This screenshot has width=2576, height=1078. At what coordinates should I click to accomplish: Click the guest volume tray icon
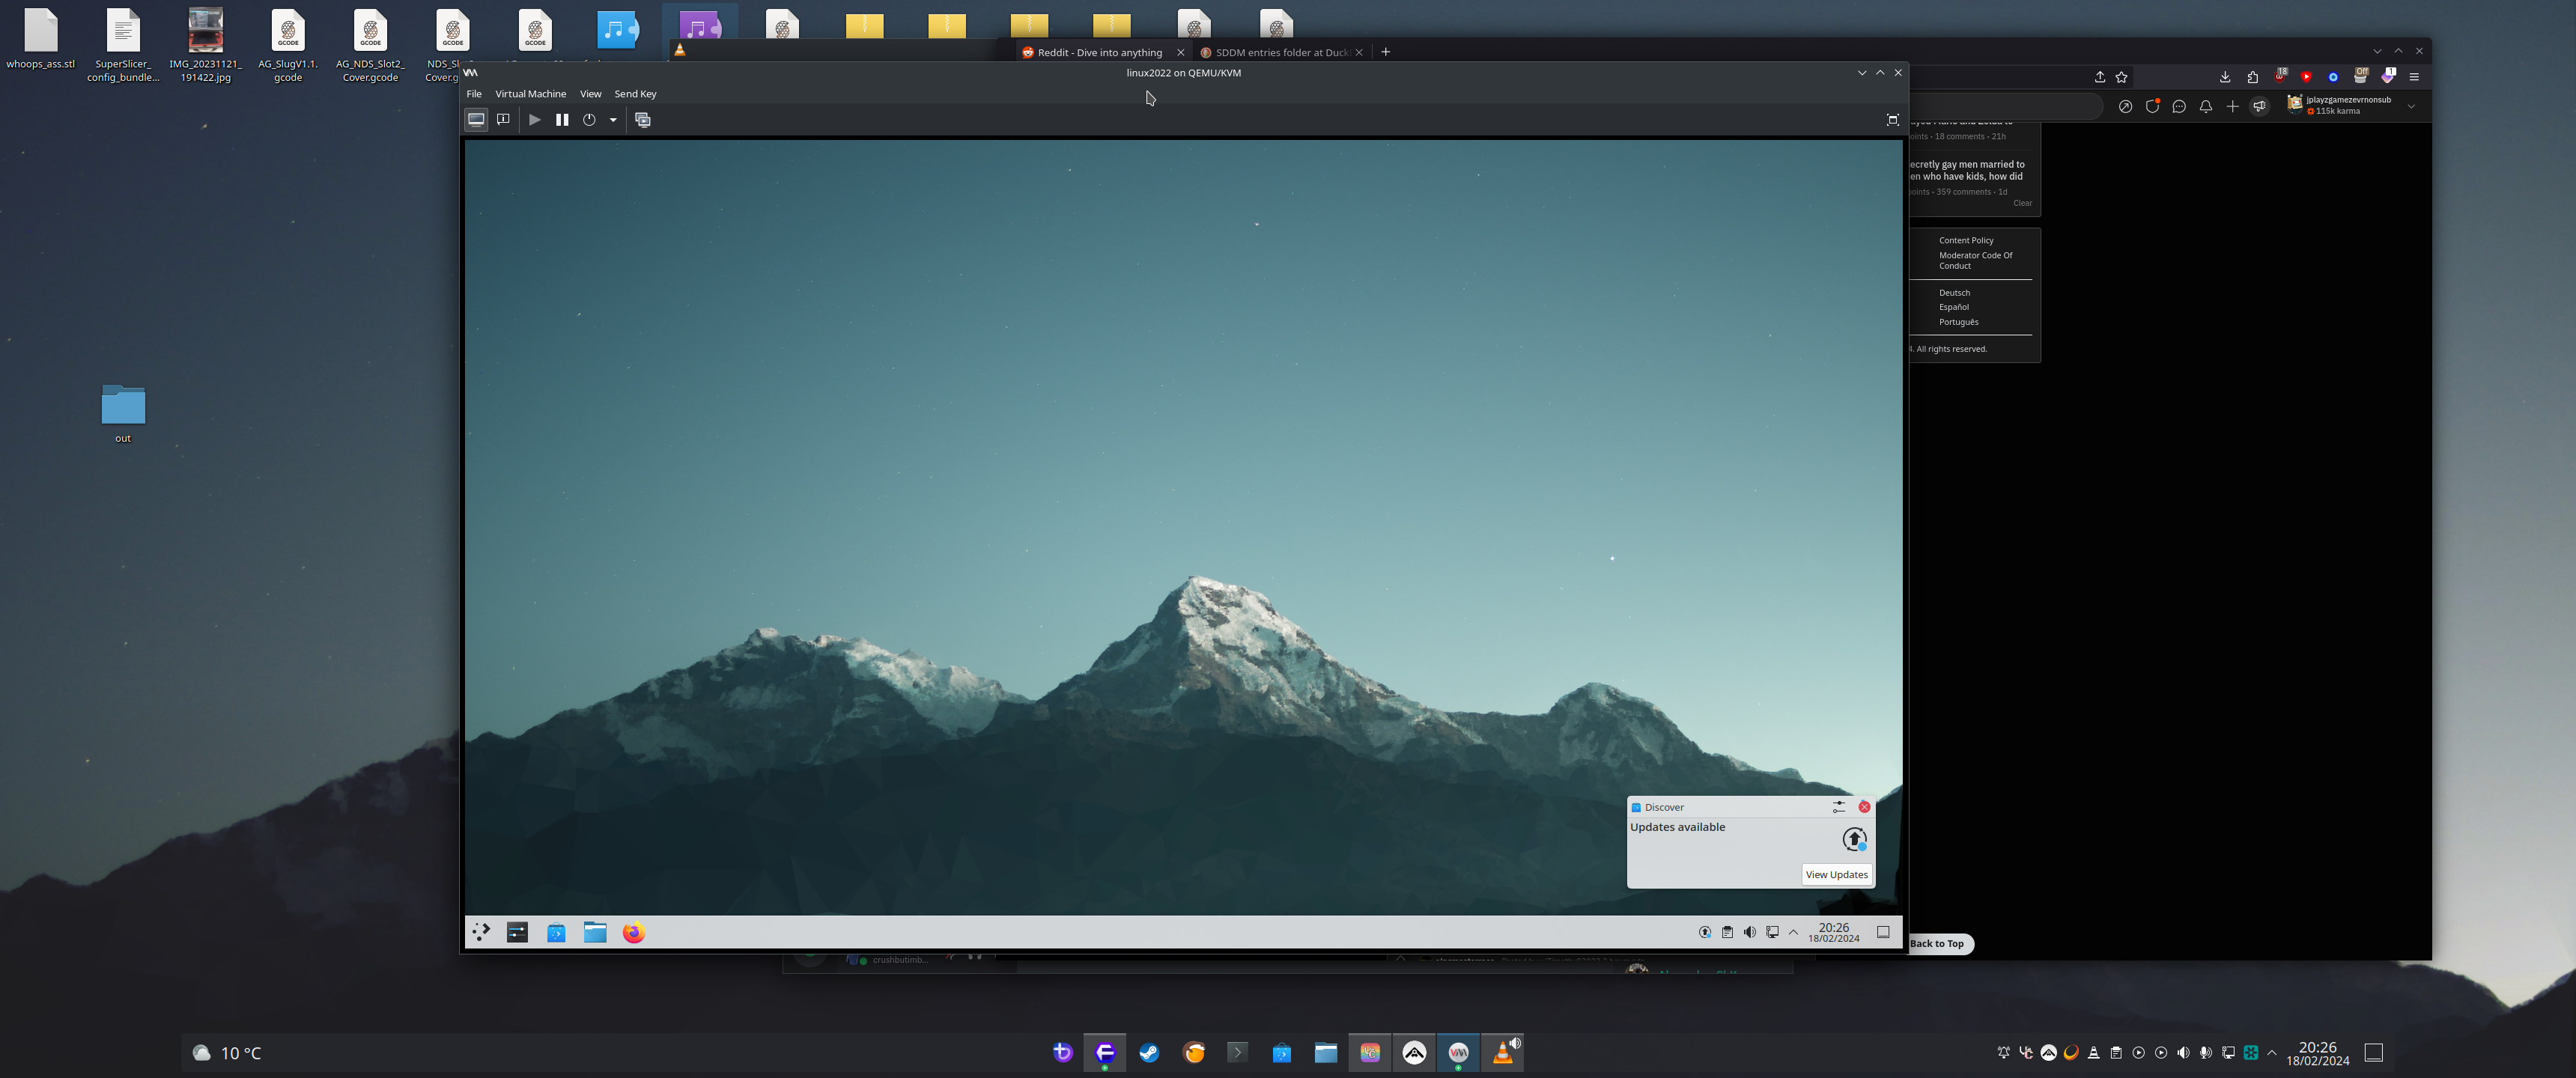pos(1749,932)
